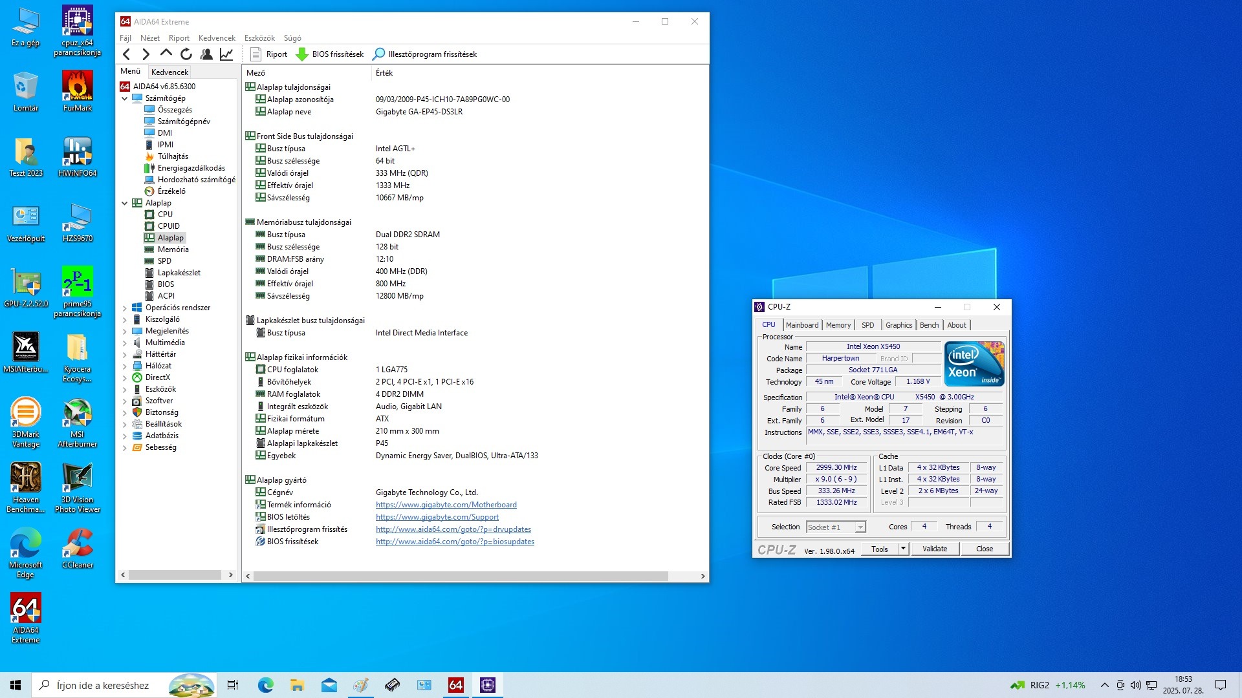The width and height of the screenshot is (1242, 698).
Task: Click the Validate button in CPU-Z
Action: click(x=934, y=549)
